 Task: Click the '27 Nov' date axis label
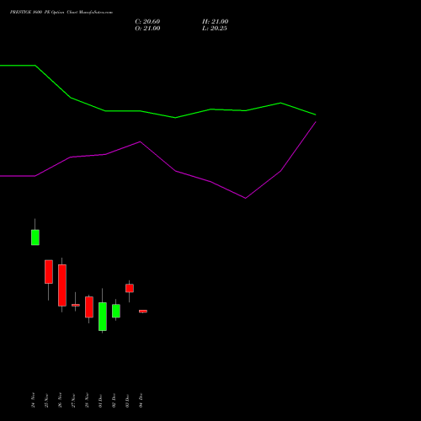tap(73, 401)
